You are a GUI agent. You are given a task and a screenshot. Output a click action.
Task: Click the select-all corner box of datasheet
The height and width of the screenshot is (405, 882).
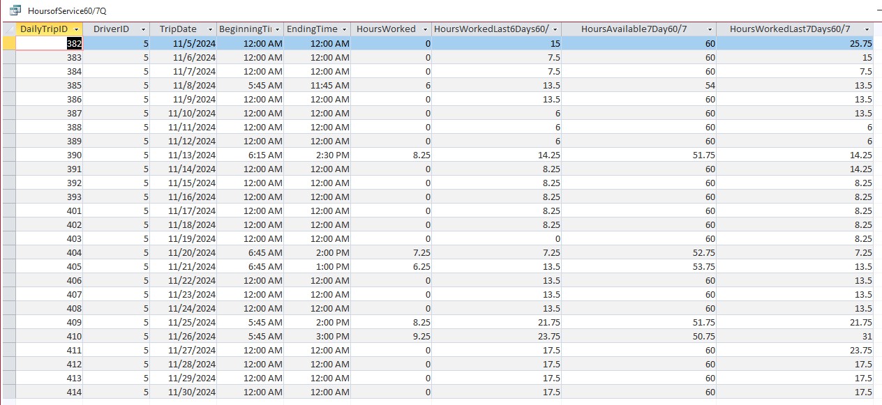pyautogui.click(x=9, y=29)
